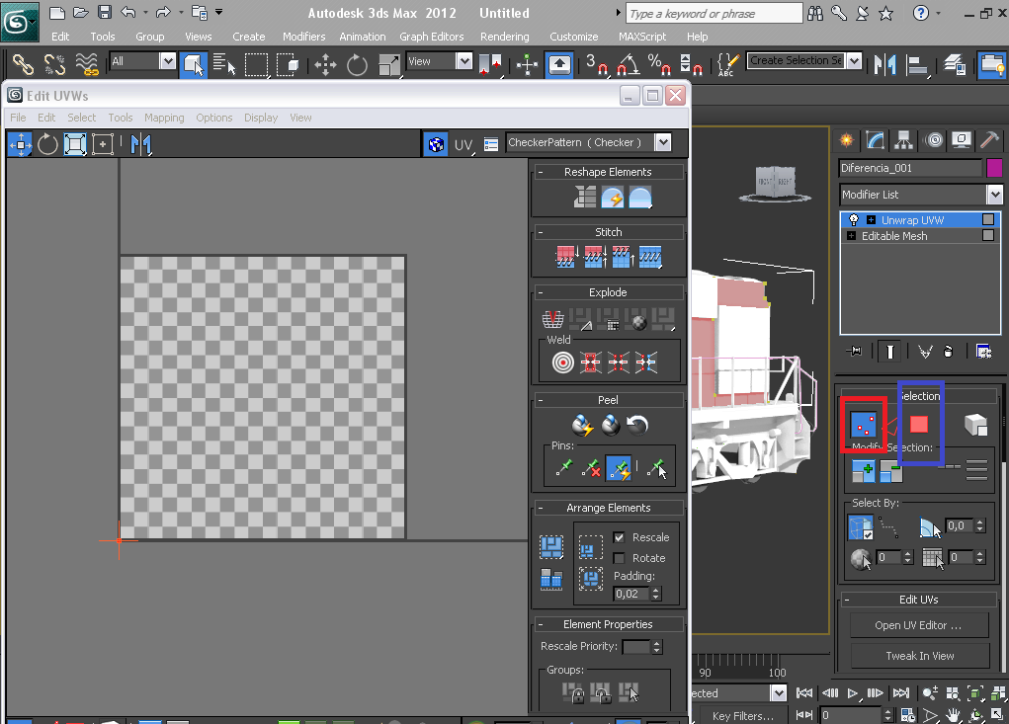Select the Move tool in Edit UVWs toolbar
Image resolution: width=1009 pixels, height=724 pixels.
pos(20,144)
